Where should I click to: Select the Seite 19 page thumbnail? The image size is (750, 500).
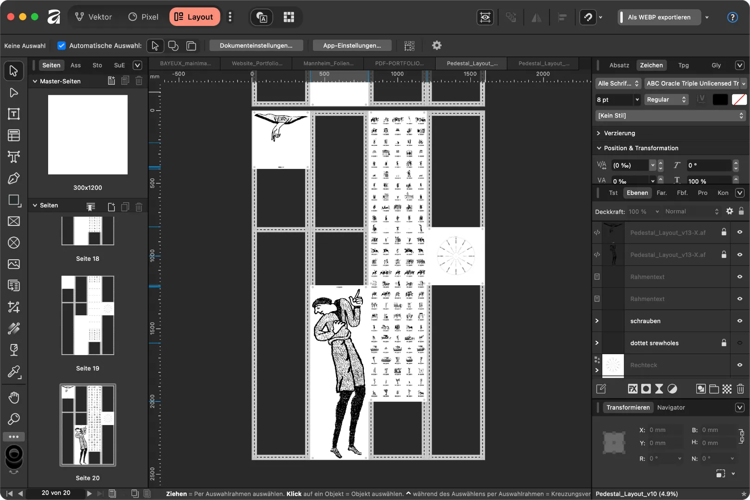(x=88, y=315)
